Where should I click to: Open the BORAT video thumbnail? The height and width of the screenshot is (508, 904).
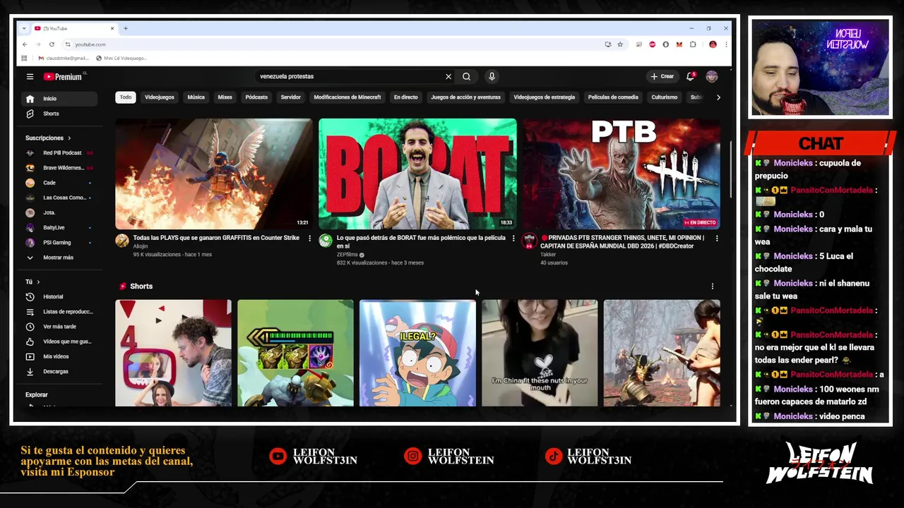[417, 174]
